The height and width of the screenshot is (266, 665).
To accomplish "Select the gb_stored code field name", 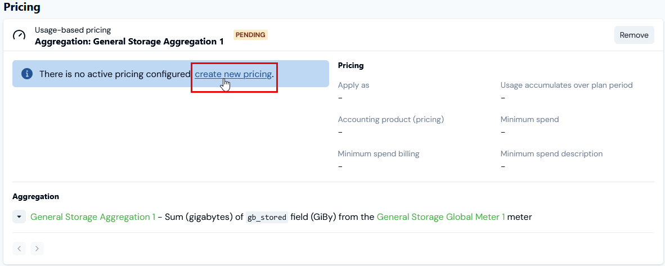I will pyautogui.click(x=267, y=217).
